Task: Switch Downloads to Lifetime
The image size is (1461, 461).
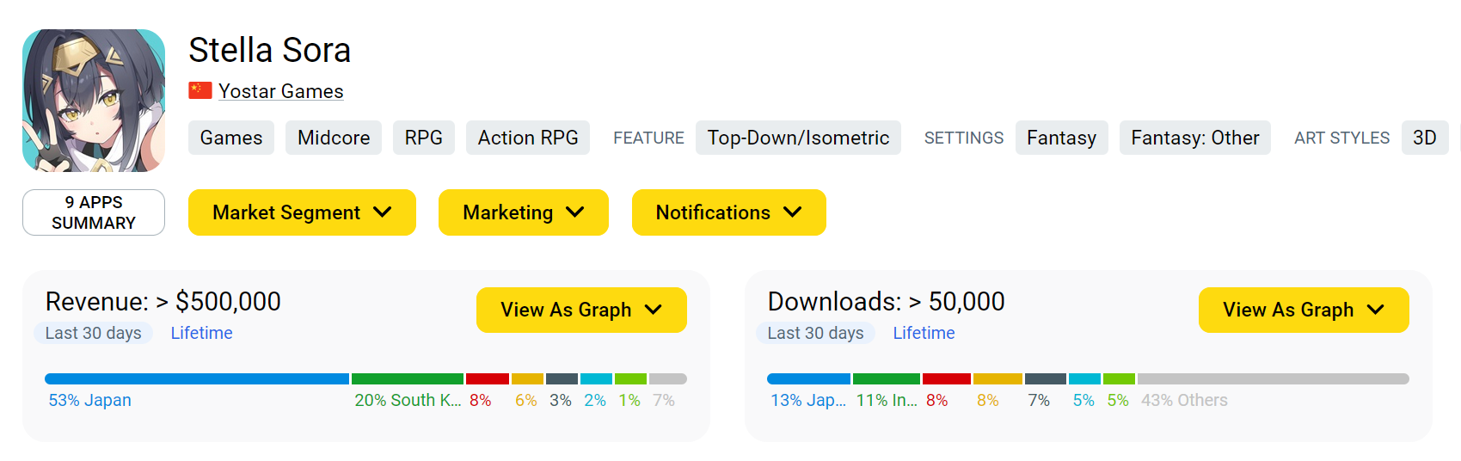Action: click(x=924, y=333)
